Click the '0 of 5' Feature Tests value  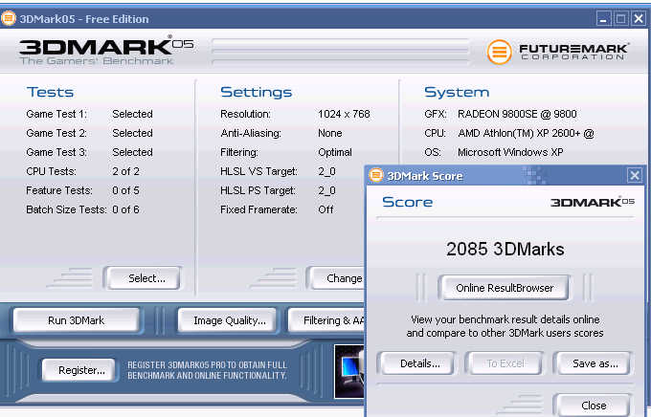[125, 190]
